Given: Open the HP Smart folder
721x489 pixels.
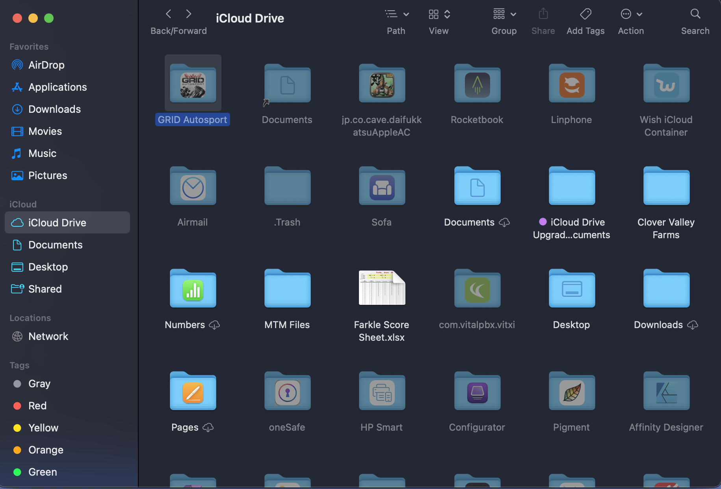Looking at the screenshot, I should pos(382,391).
